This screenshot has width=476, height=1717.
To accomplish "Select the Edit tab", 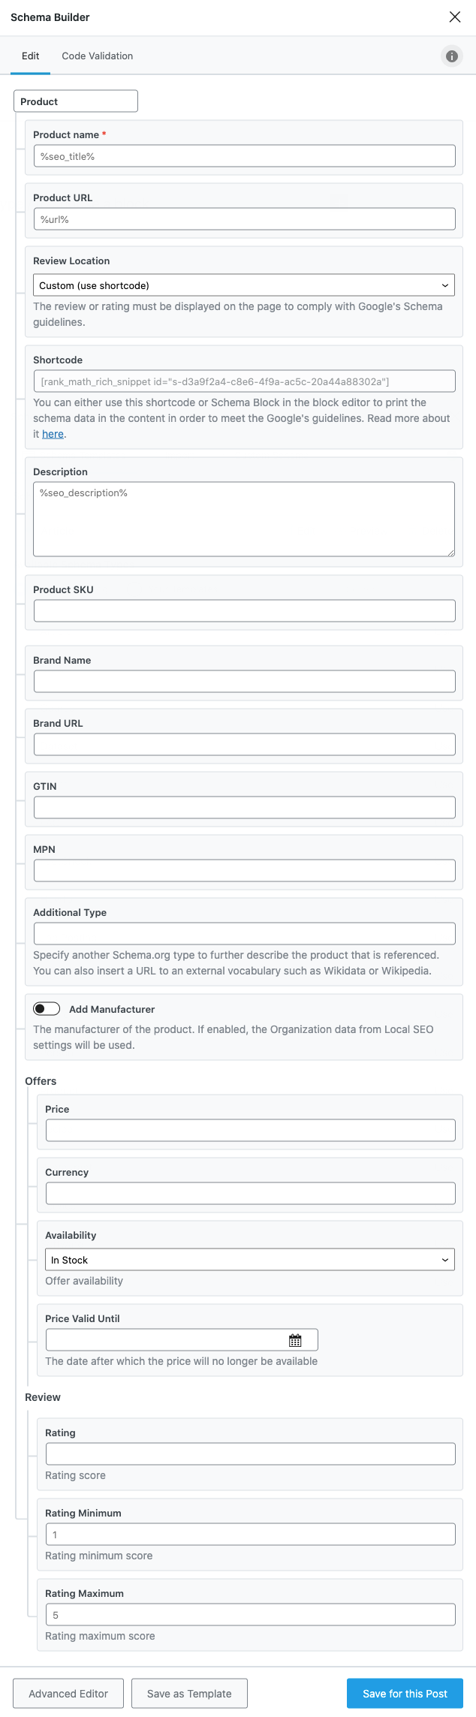I will click(x=31, y=56).
